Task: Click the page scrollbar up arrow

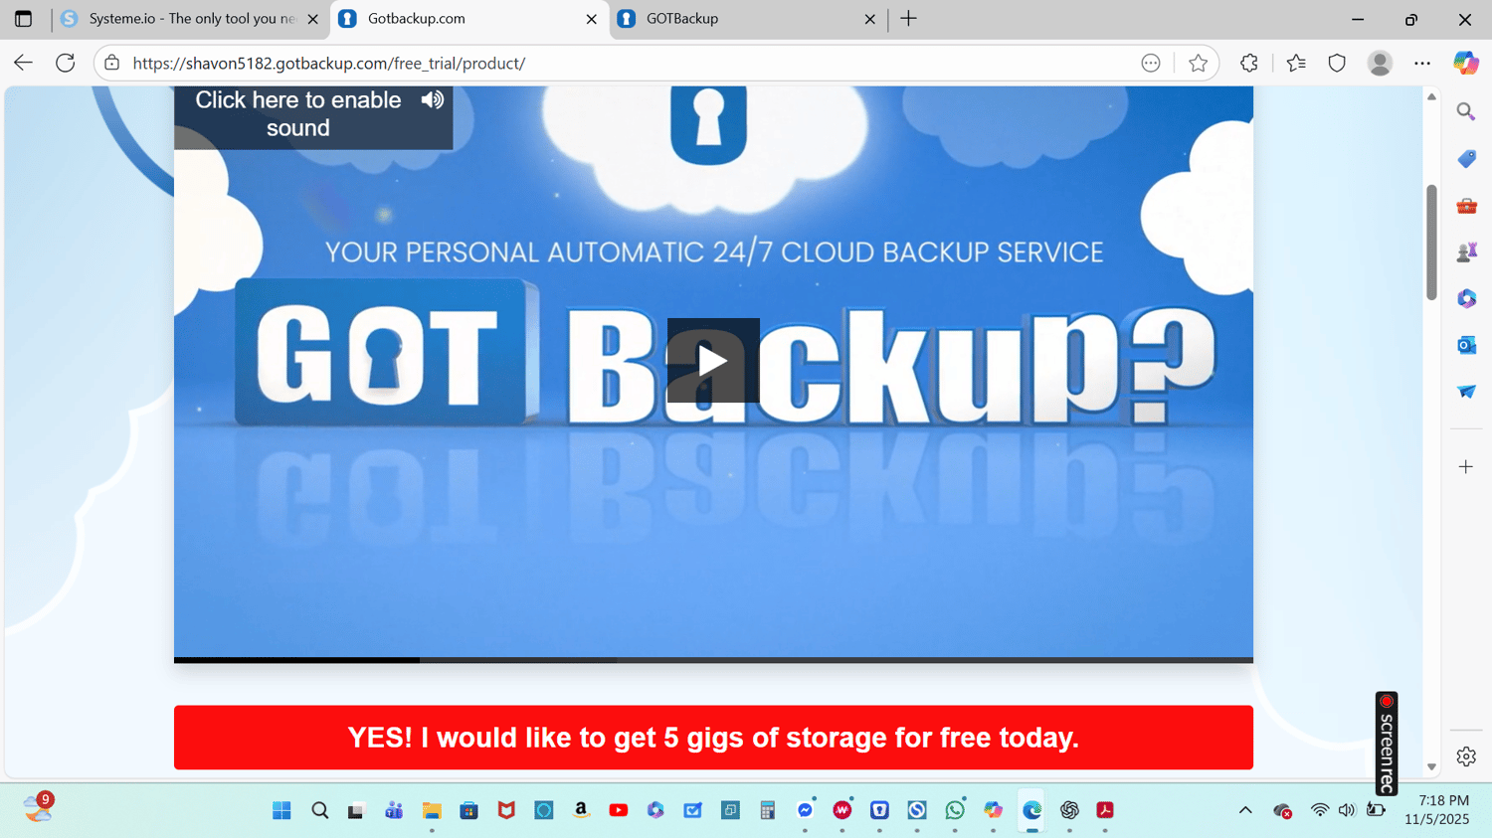Action: pyautogui.click(x=1431, y=96)
